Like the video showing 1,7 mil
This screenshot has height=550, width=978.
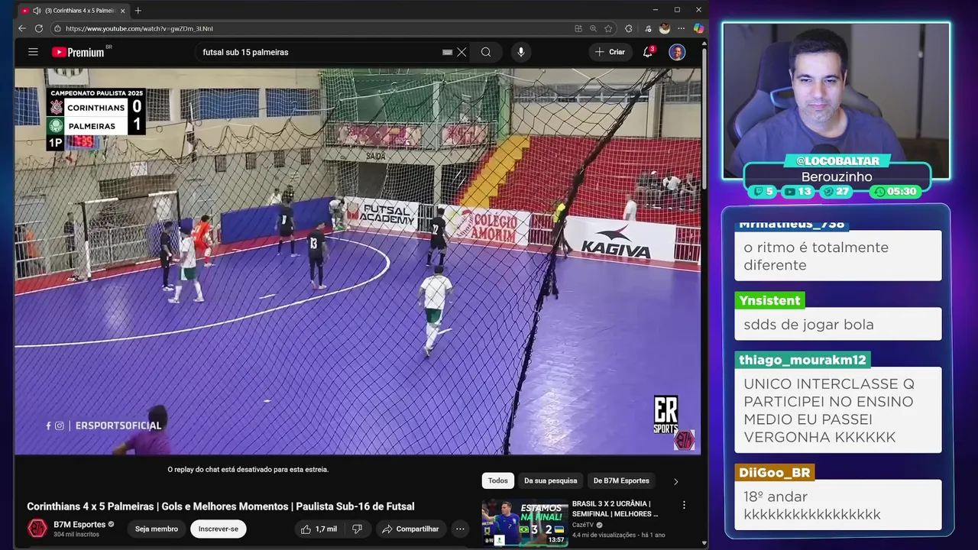point(319,529)
